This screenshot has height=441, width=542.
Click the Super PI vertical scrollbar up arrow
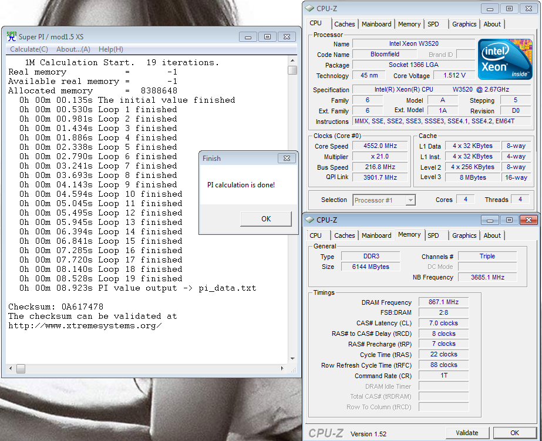[x=292, y=60]
